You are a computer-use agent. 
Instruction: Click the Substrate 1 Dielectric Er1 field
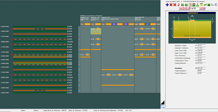[202, 48]
